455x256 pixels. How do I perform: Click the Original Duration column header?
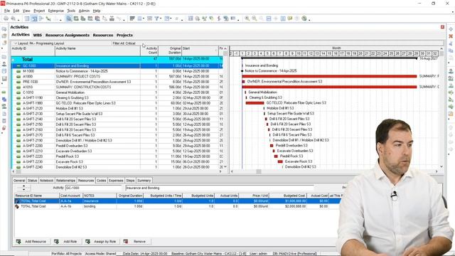point(170,50)
